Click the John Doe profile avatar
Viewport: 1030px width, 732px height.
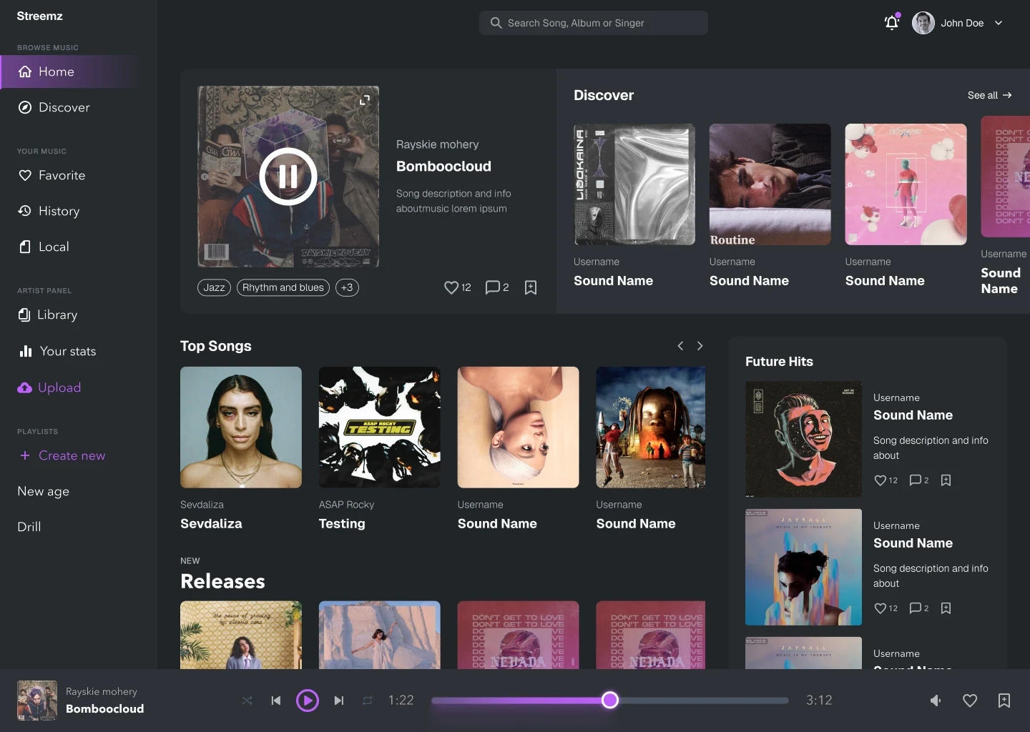click(923, 23)
